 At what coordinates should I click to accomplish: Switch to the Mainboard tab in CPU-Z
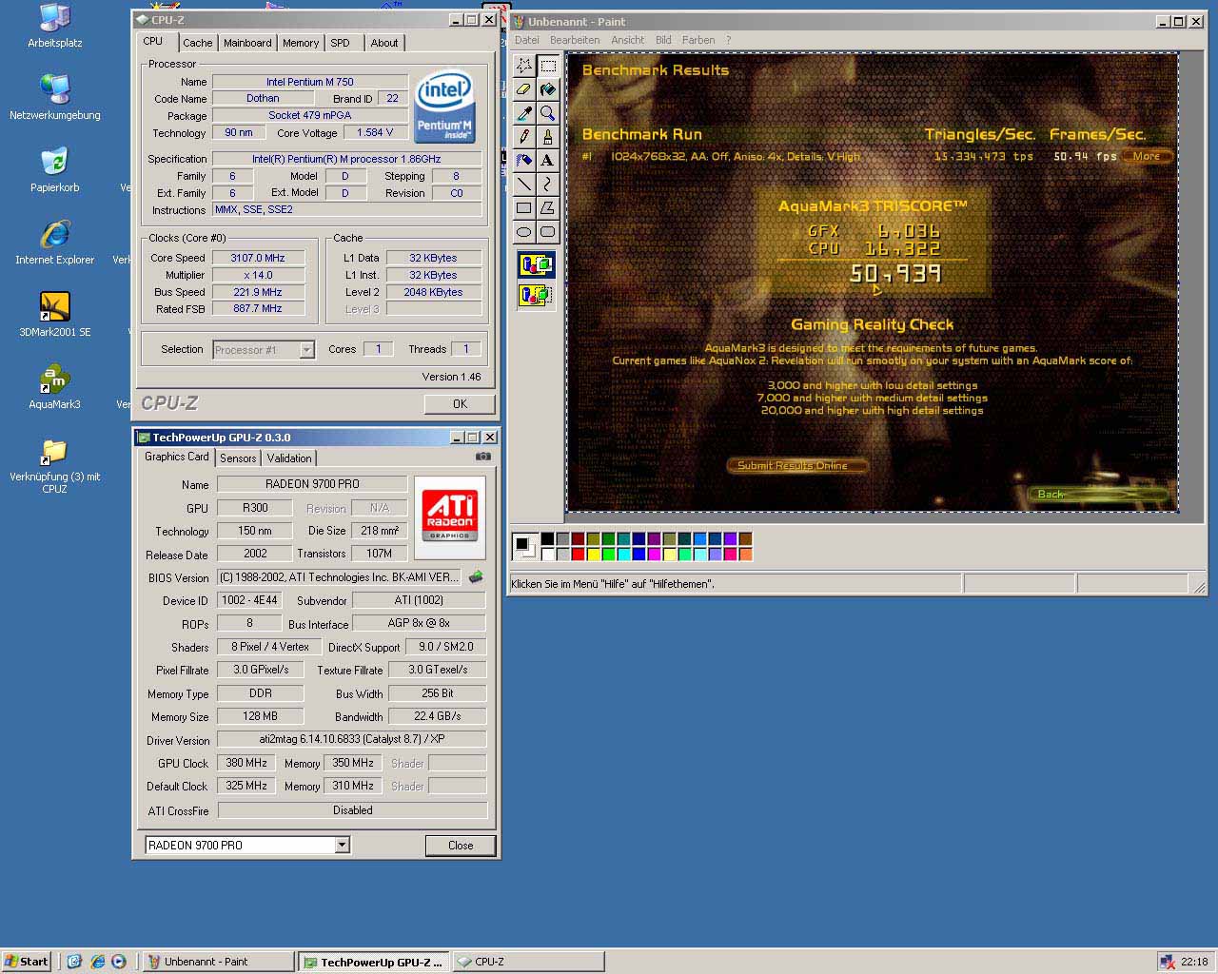(247, 43)
